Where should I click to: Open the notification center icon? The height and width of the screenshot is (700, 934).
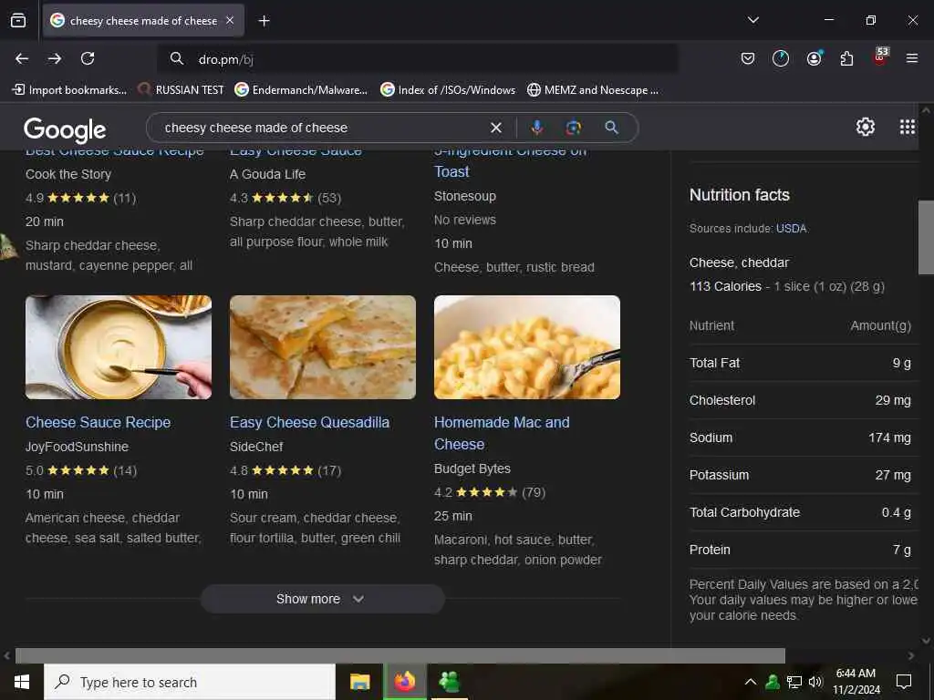[904, 682]
